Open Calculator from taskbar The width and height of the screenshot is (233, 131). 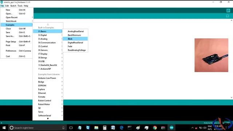coord(104,128)
